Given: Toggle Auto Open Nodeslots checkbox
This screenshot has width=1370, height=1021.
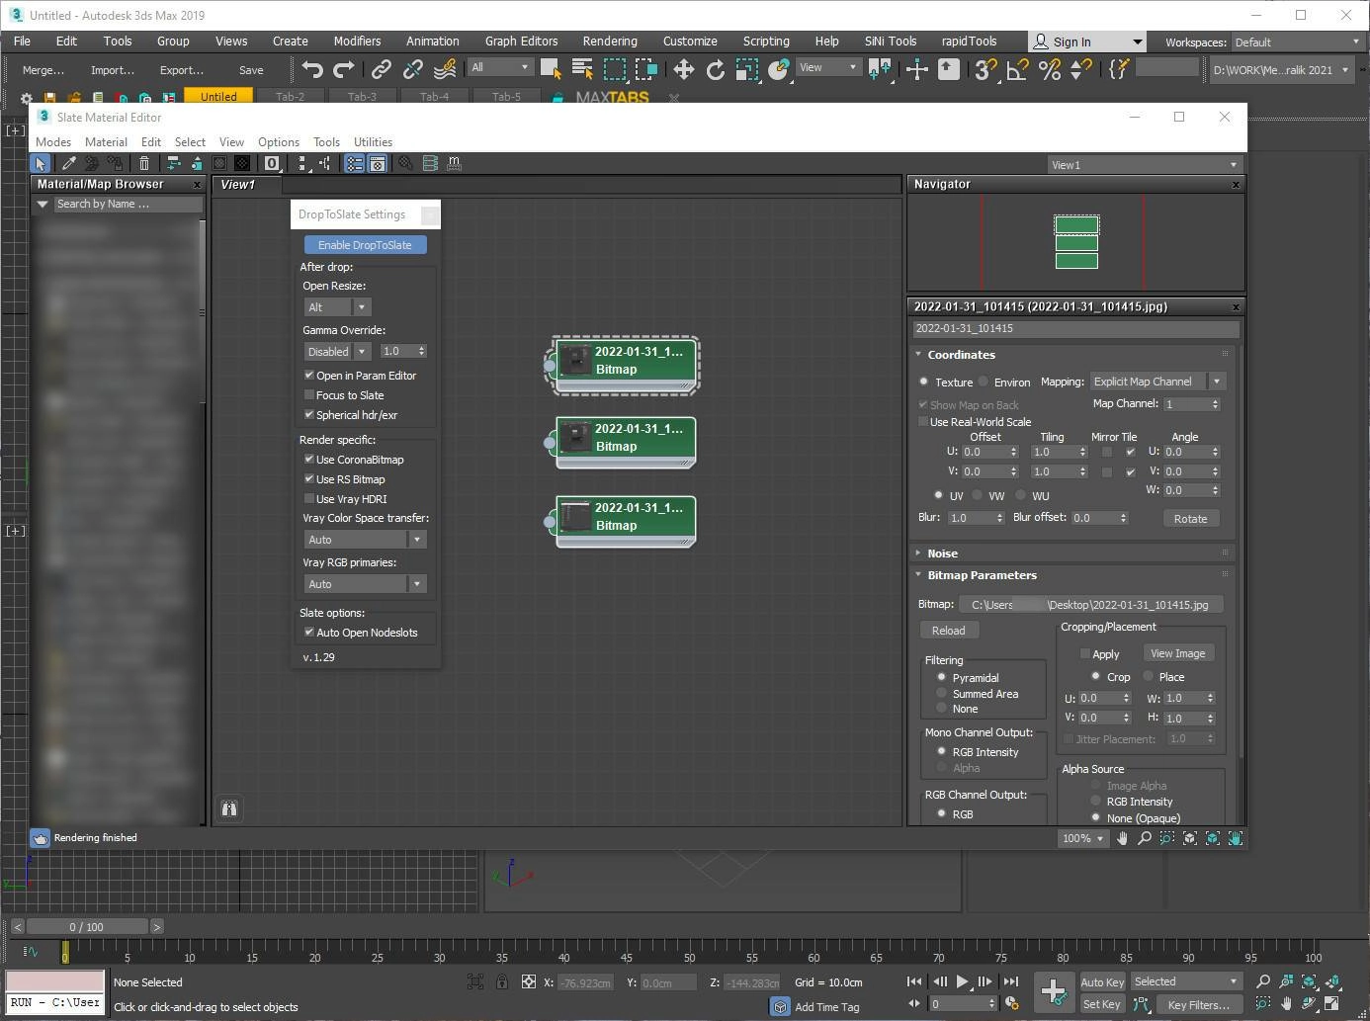Looking at the screenshot, I should click(309, 633).
